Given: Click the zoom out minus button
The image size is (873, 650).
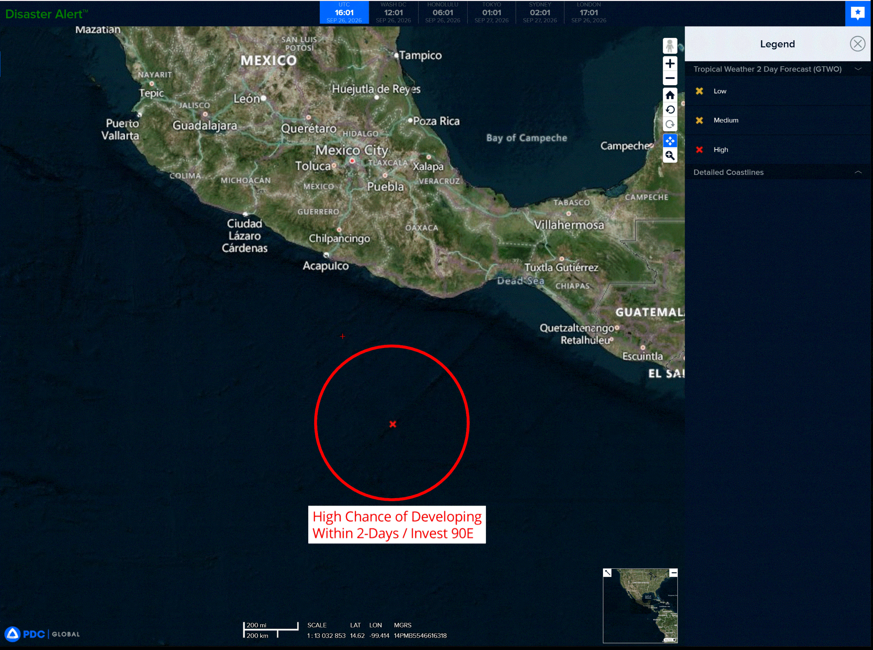Looking at the screenshot, I should click(670, 78).
